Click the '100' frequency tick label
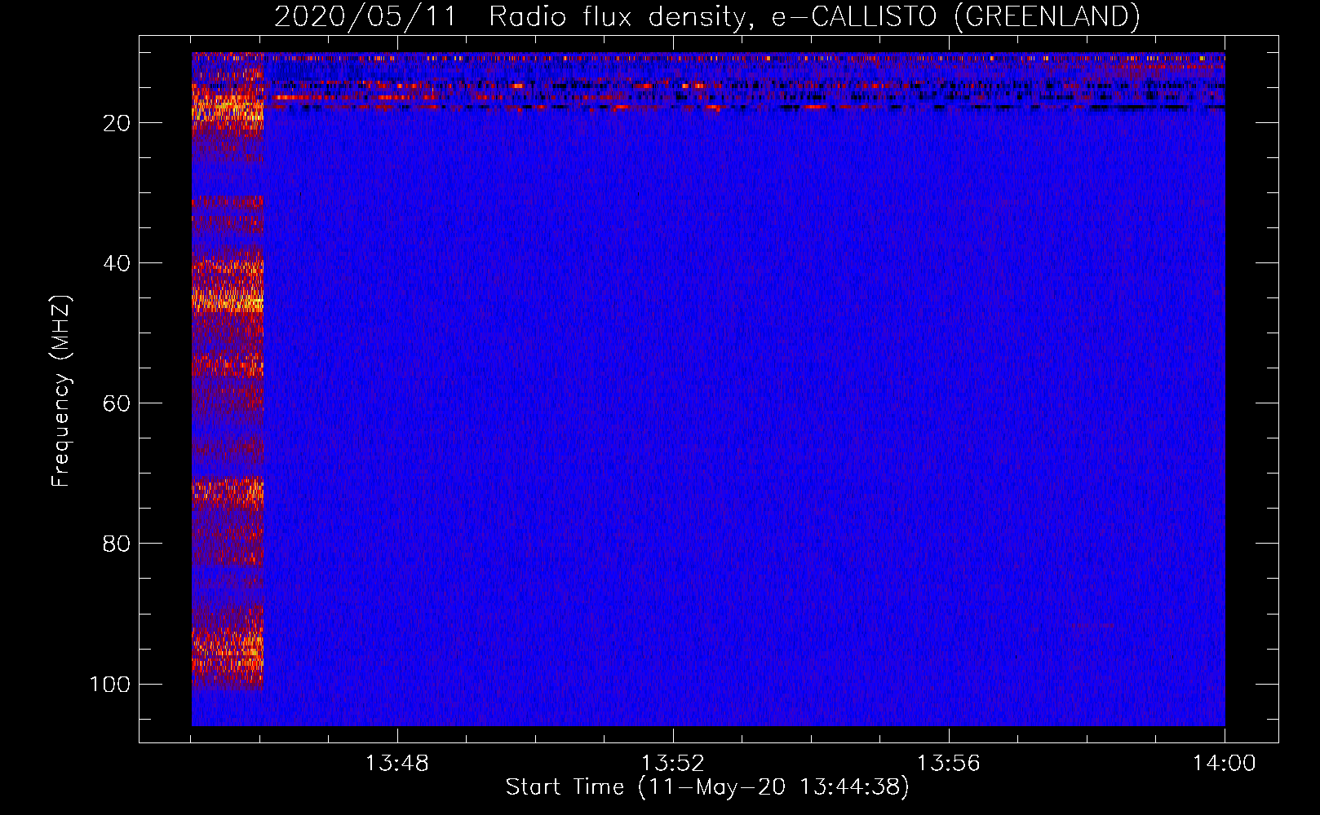The height and width of the screenshot is (815, 1320). click(x=110, y=684)
